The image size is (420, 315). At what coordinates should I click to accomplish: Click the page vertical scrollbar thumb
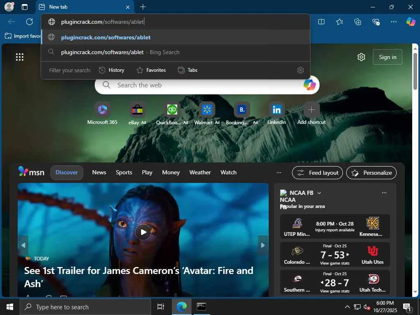415,71
